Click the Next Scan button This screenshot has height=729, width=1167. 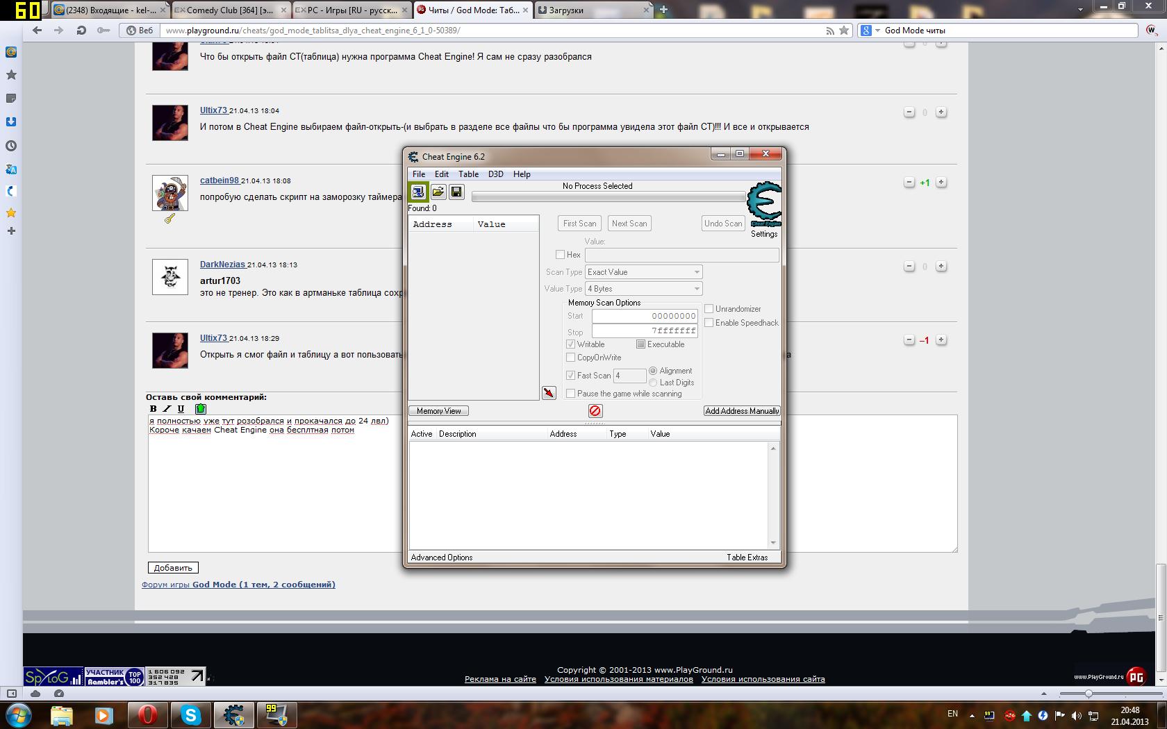click(x=629, y=224)
